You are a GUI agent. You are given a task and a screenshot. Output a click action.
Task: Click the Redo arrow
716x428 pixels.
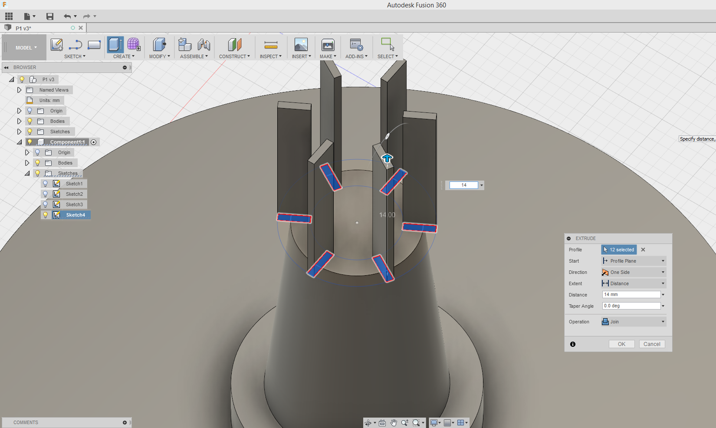87,16
